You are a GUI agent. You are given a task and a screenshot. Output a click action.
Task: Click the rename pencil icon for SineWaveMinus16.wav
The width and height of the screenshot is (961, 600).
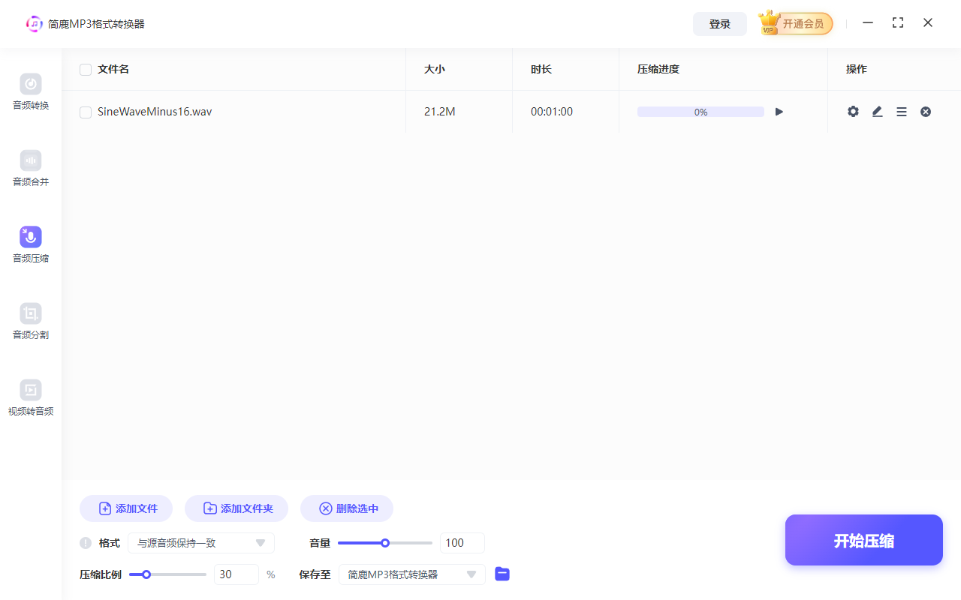pyautogui.click(x=877, y=111)
